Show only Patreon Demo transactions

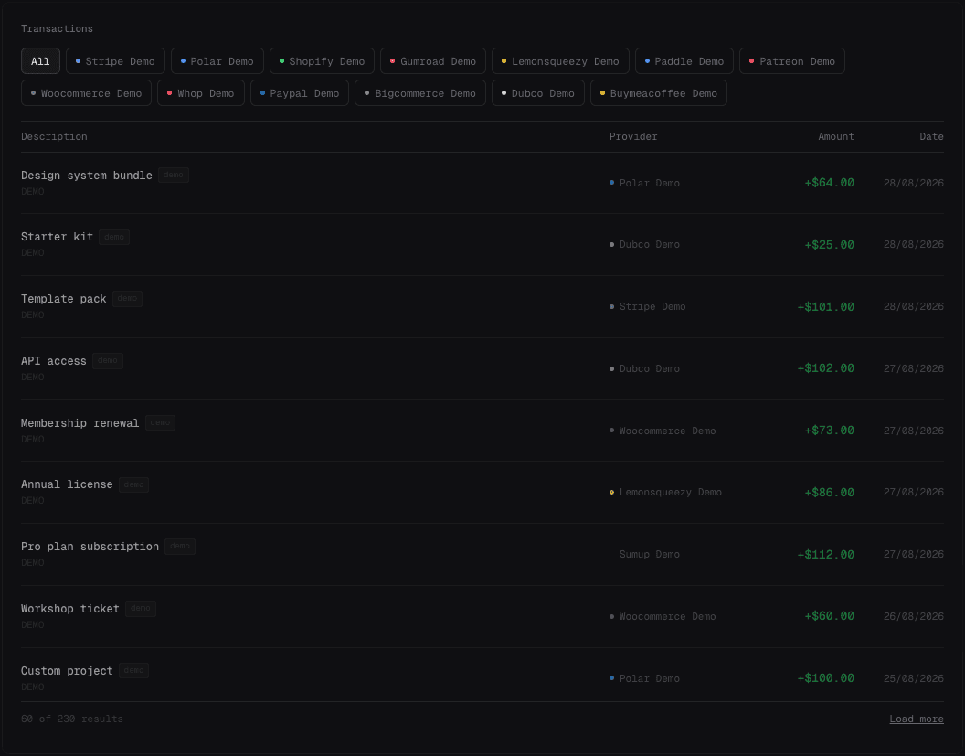point(792,61)
